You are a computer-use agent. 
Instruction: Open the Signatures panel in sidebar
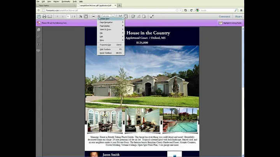[x=38, y=51]
